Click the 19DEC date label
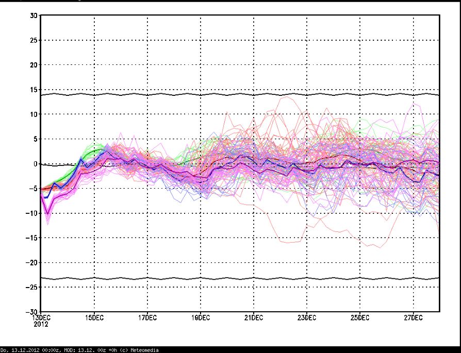This screenshot has width=461, height=353. tap(201, 318)
